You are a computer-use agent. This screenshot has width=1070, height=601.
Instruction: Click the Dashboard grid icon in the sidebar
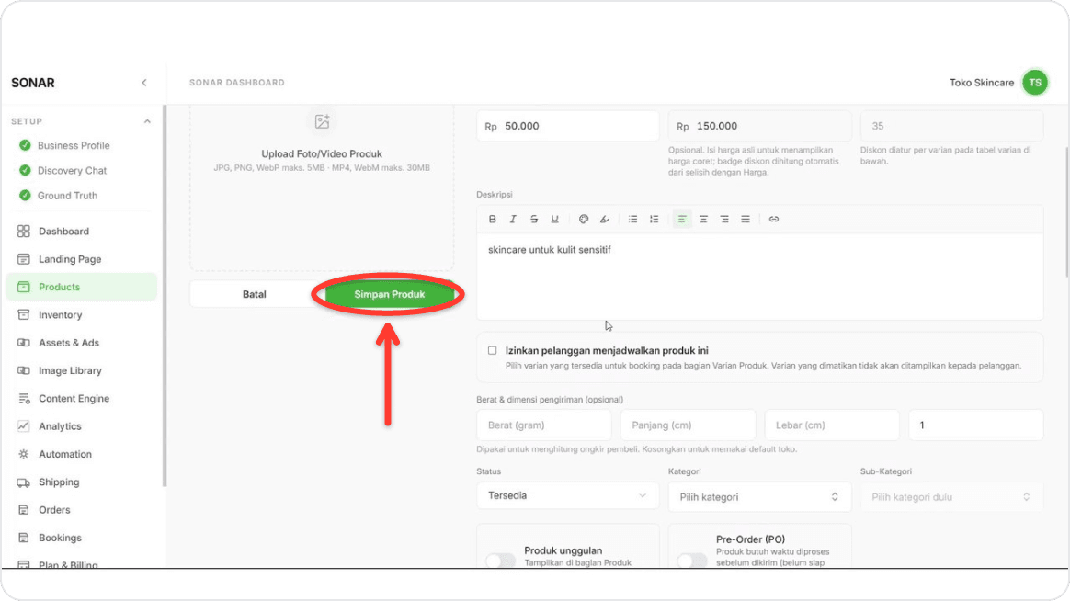click(x=24, y=232)
